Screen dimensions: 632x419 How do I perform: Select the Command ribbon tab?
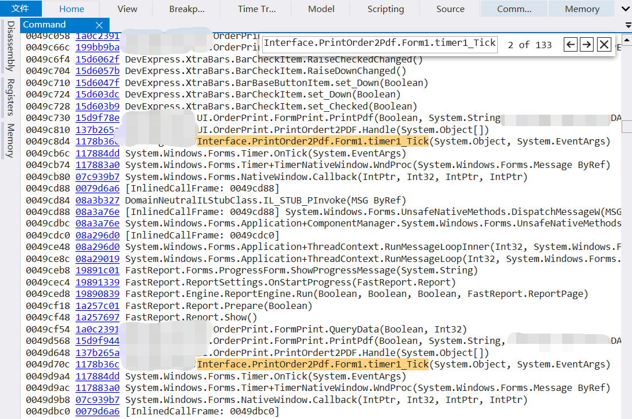(x=514, y=9)
